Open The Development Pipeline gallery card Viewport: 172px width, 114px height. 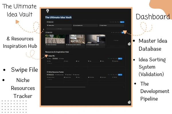[96, 39]
